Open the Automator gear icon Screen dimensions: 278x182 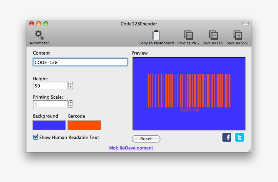pyautogui.click(x=39, y=35)
